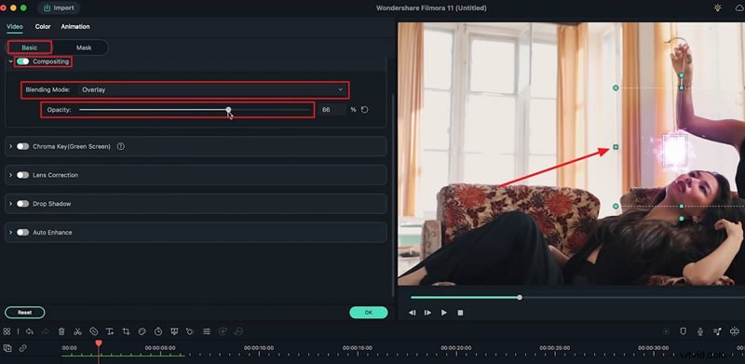The image size is (745, 364).
Task: Click the lightbulb tips icon
Action: (x=717, y=7)
